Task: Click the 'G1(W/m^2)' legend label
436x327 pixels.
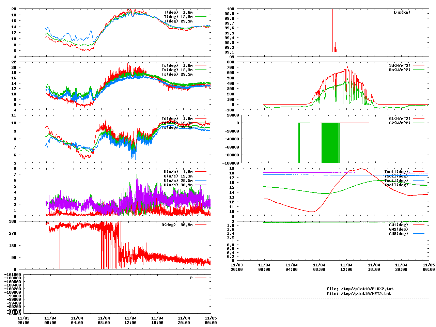Action: pyautogui.click(x=400, y=119)
